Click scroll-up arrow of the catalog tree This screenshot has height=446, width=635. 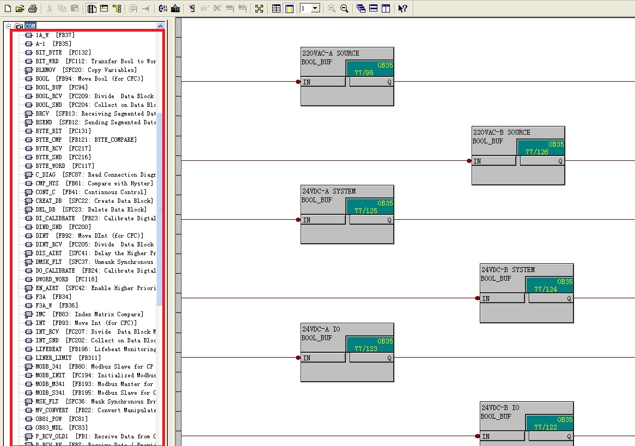(x=160, y=26)
